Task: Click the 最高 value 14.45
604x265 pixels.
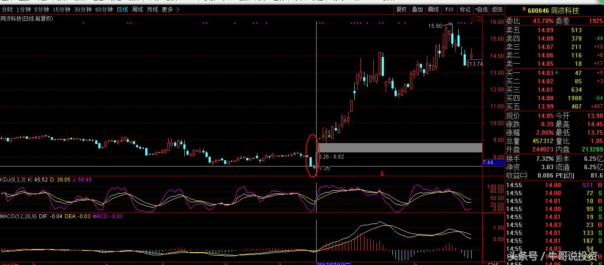Action: click(595, 125)
